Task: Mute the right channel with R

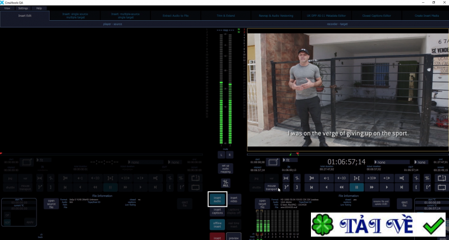Action: pyautogui.click(x=230, y=155)
